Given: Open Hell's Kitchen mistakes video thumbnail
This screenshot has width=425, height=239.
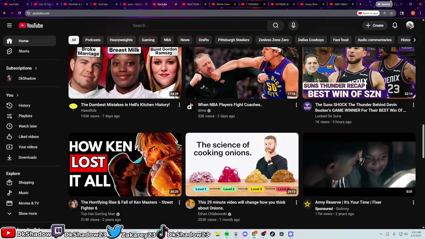Looking at the screenshot, I should 125,73.
